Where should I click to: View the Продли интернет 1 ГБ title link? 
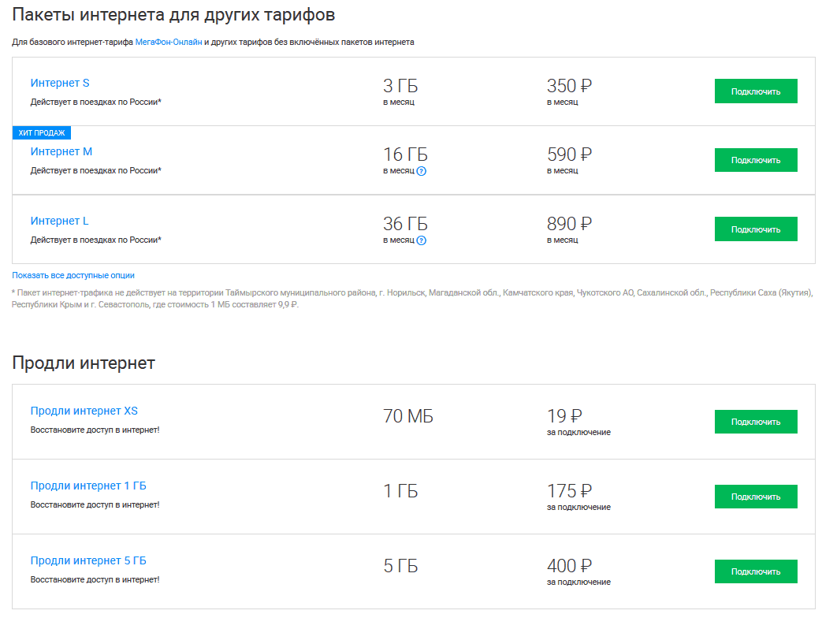point(88,486)
